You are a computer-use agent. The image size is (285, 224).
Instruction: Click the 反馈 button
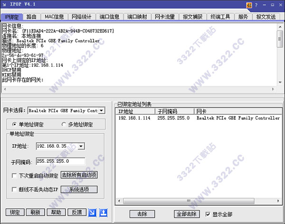click(x=77, y=212)
